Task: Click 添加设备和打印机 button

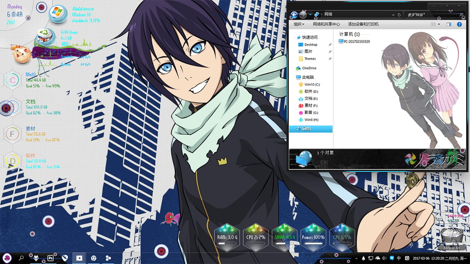Action: click(363, 24)
